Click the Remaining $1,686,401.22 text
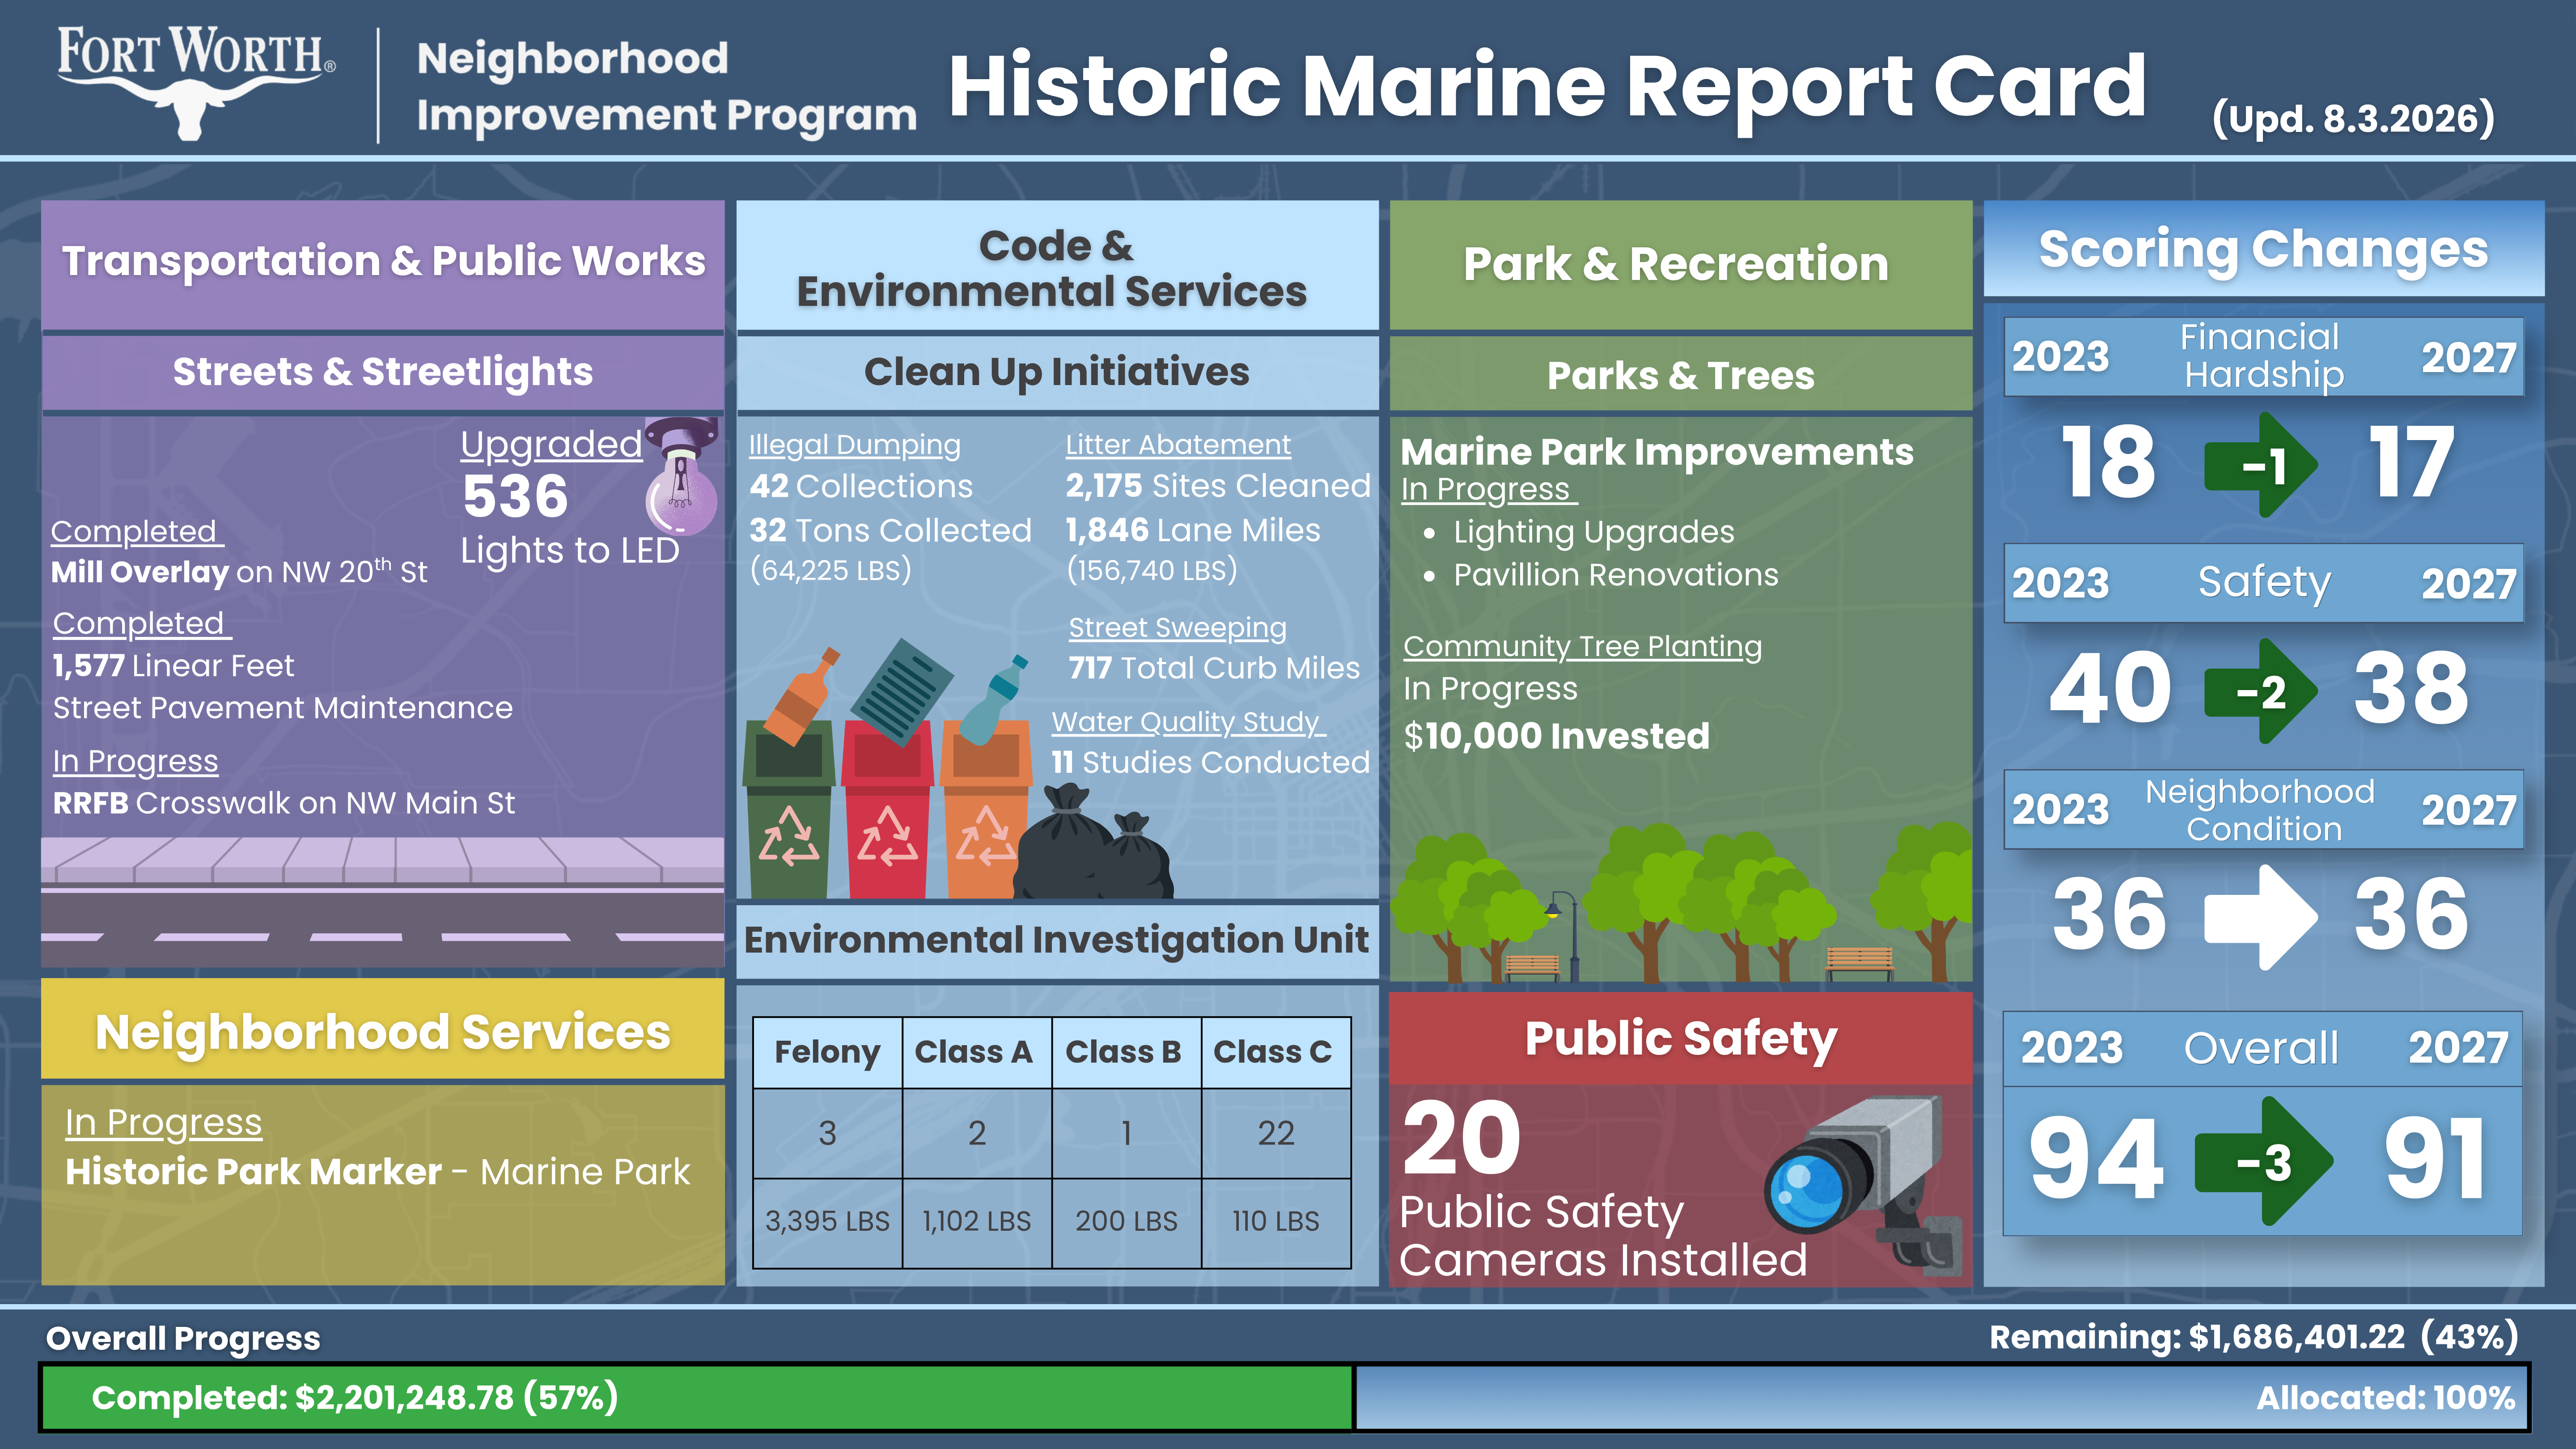2576x1449 pixels. [x=2253, y=1337]
